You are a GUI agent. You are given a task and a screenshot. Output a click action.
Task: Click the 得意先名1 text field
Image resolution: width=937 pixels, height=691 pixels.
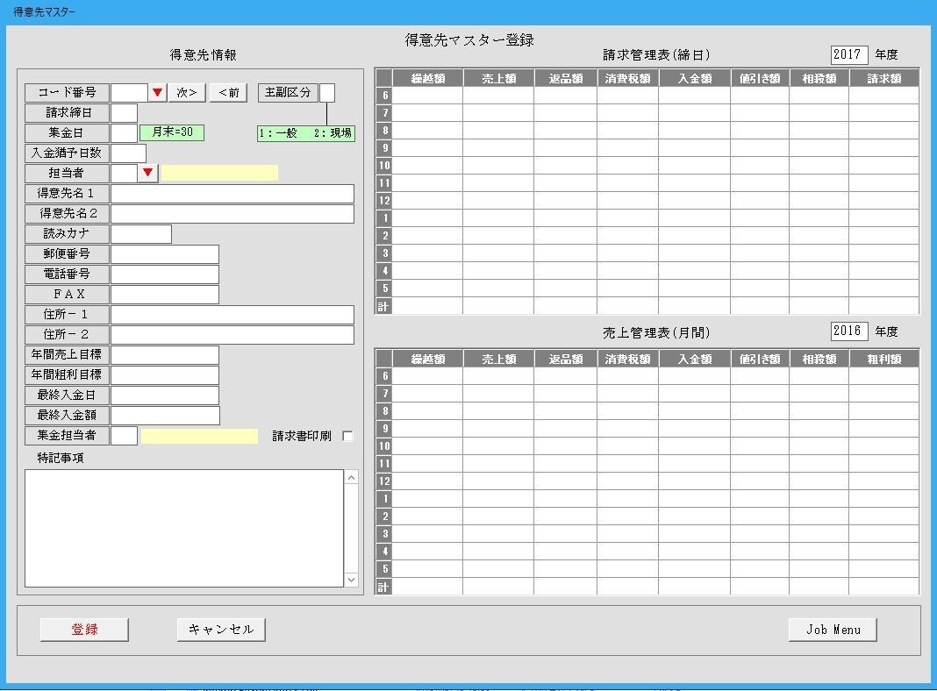click(x=232, y=194)
